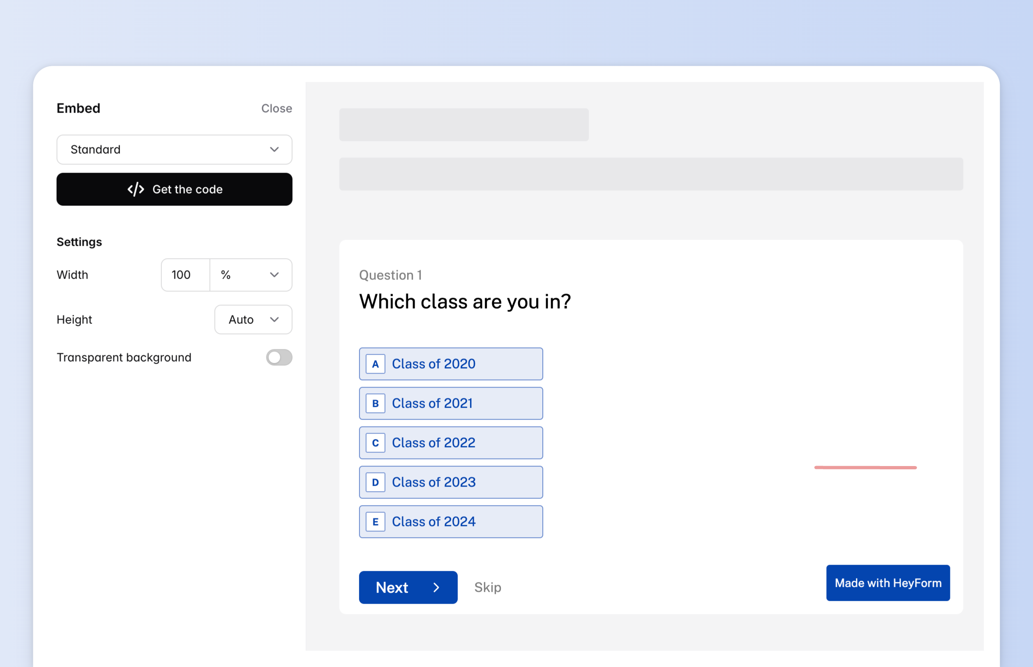Click letter badge B beside Class of 2021
Viewport: 1033px width, 667px height.
(x=376, y=403)
